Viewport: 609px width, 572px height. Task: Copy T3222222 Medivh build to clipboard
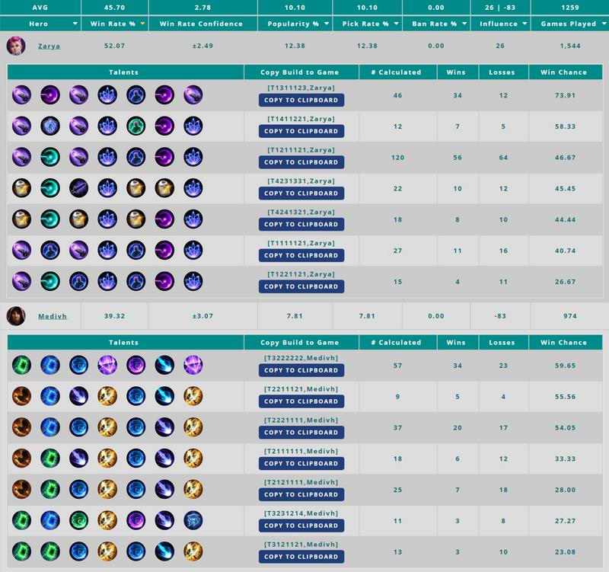(x=301, y=370)
